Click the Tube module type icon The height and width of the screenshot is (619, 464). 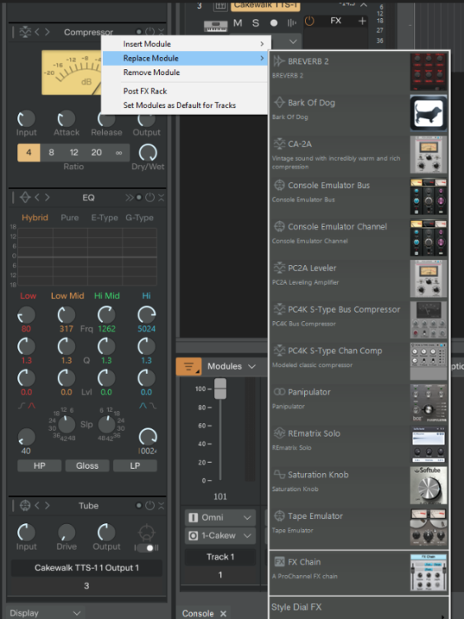click(25, 505)
